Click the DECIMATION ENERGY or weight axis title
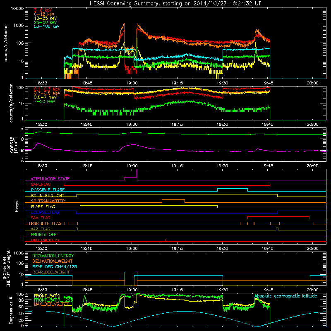Viewport: 331px width, 331px height. click(x=6, y=269)
